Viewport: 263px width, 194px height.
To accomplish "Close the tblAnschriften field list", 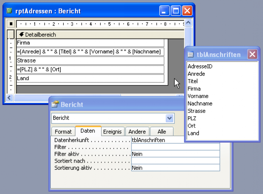I will (252, 54).
